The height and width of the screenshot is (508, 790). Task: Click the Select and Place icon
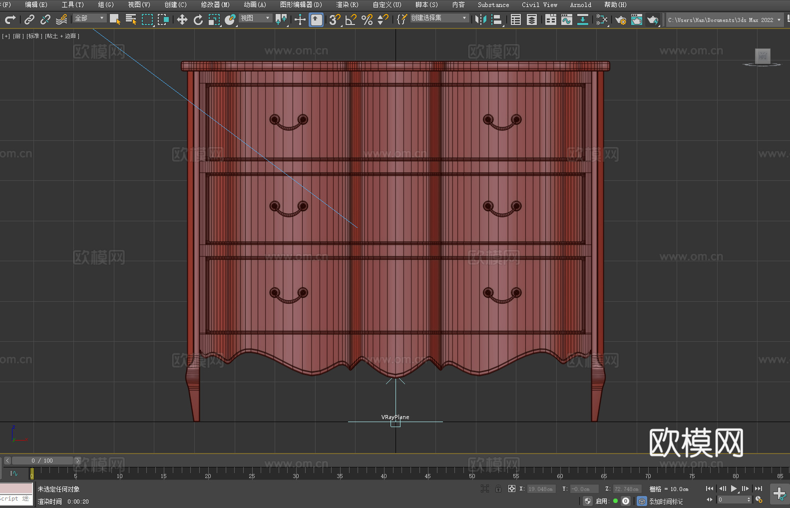(x=230, y=19)
